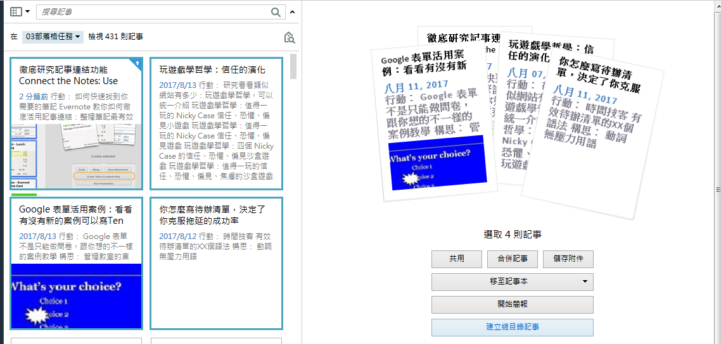The height and width of the screenshot is (344, 721).
Task: Expand the view layout dropdown arrow
Action: (28, 12)
